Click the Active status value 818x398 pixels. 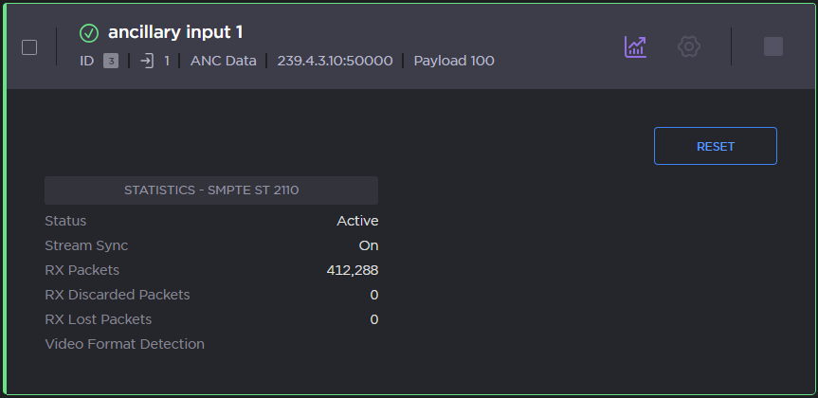[357, 221]
